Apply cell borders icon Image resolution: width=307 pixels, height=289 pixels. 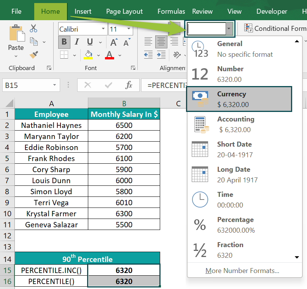[x=64, y=55]
